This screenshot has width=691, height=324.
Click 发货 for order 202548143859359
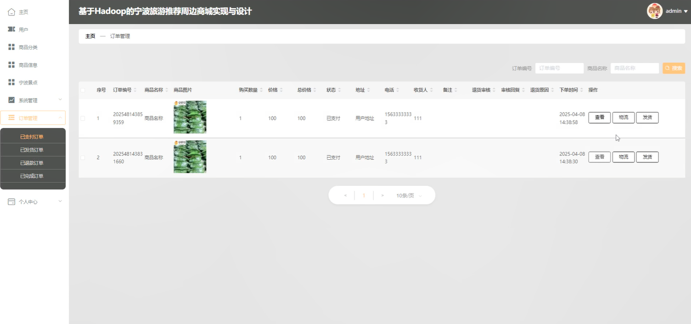coord(647,118)
